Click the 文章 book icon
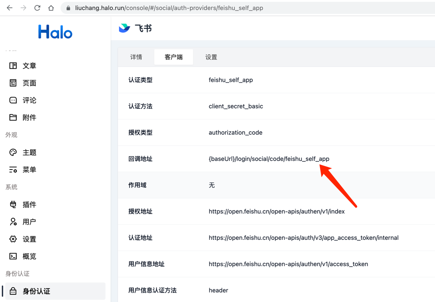Screen dimensions: 435x302 pos(13,66)
